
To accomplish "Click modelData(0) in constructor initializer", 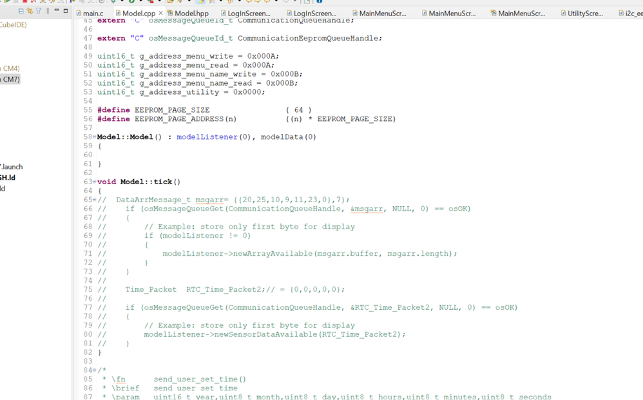I will tap(288, 137).
